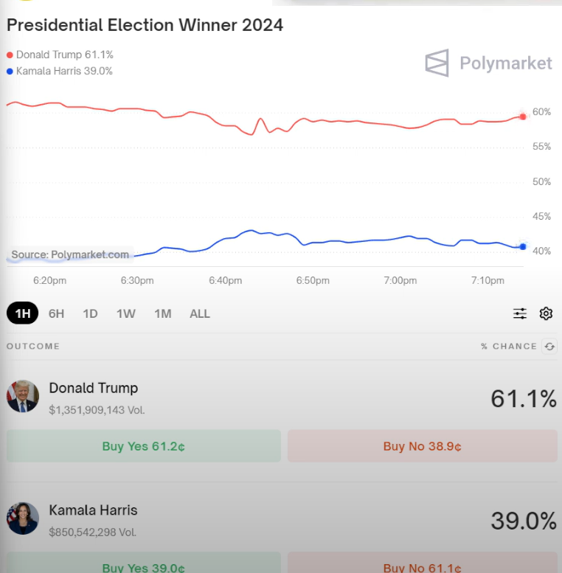The width and height of the screenshot is (562, 573).
Task: Open the chart settings gear icon
Action: pos(546,313)
